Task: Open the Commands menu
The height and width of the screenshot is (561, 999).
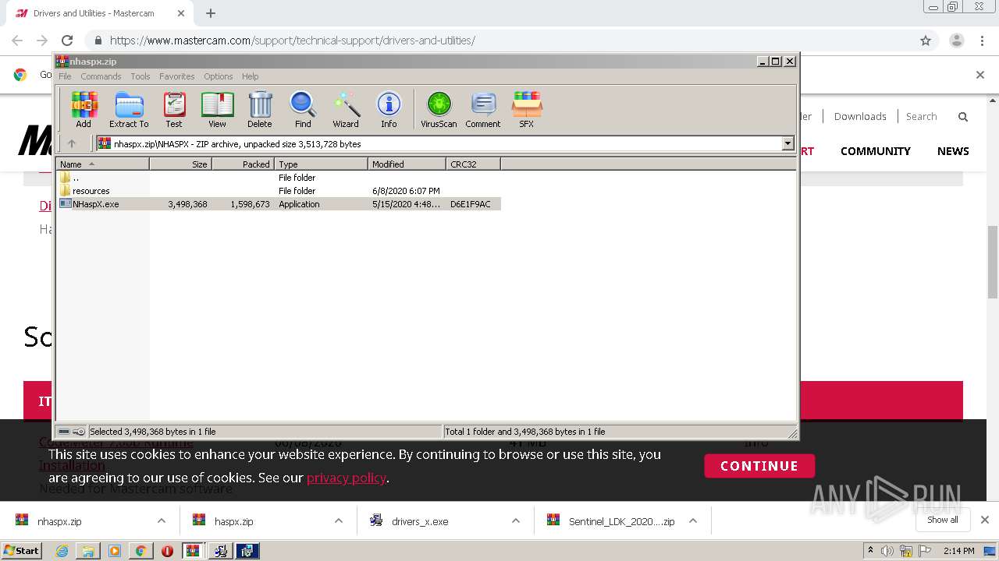Action: point(101,76)
